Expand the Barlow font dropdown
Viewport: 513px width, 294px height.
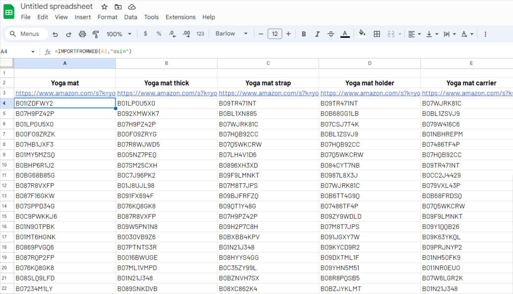click(x=231, y=34)
